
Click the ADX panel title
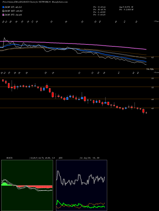click(x=60, y=158)
